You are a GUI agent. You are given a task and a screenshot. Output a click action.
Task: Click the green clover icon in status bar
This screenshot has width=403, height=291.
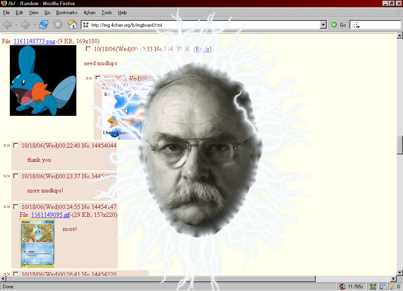(373, 286)
